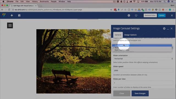The image size is (176, 99).
Task: Click the Wi-Fi status icon
Action: tap(134, 1)
